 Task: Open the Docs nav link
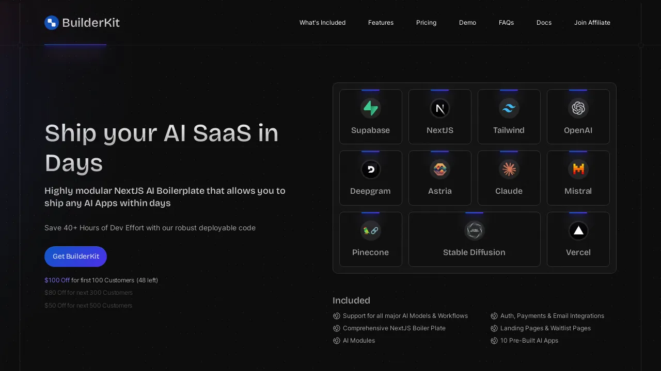point(544,23)
